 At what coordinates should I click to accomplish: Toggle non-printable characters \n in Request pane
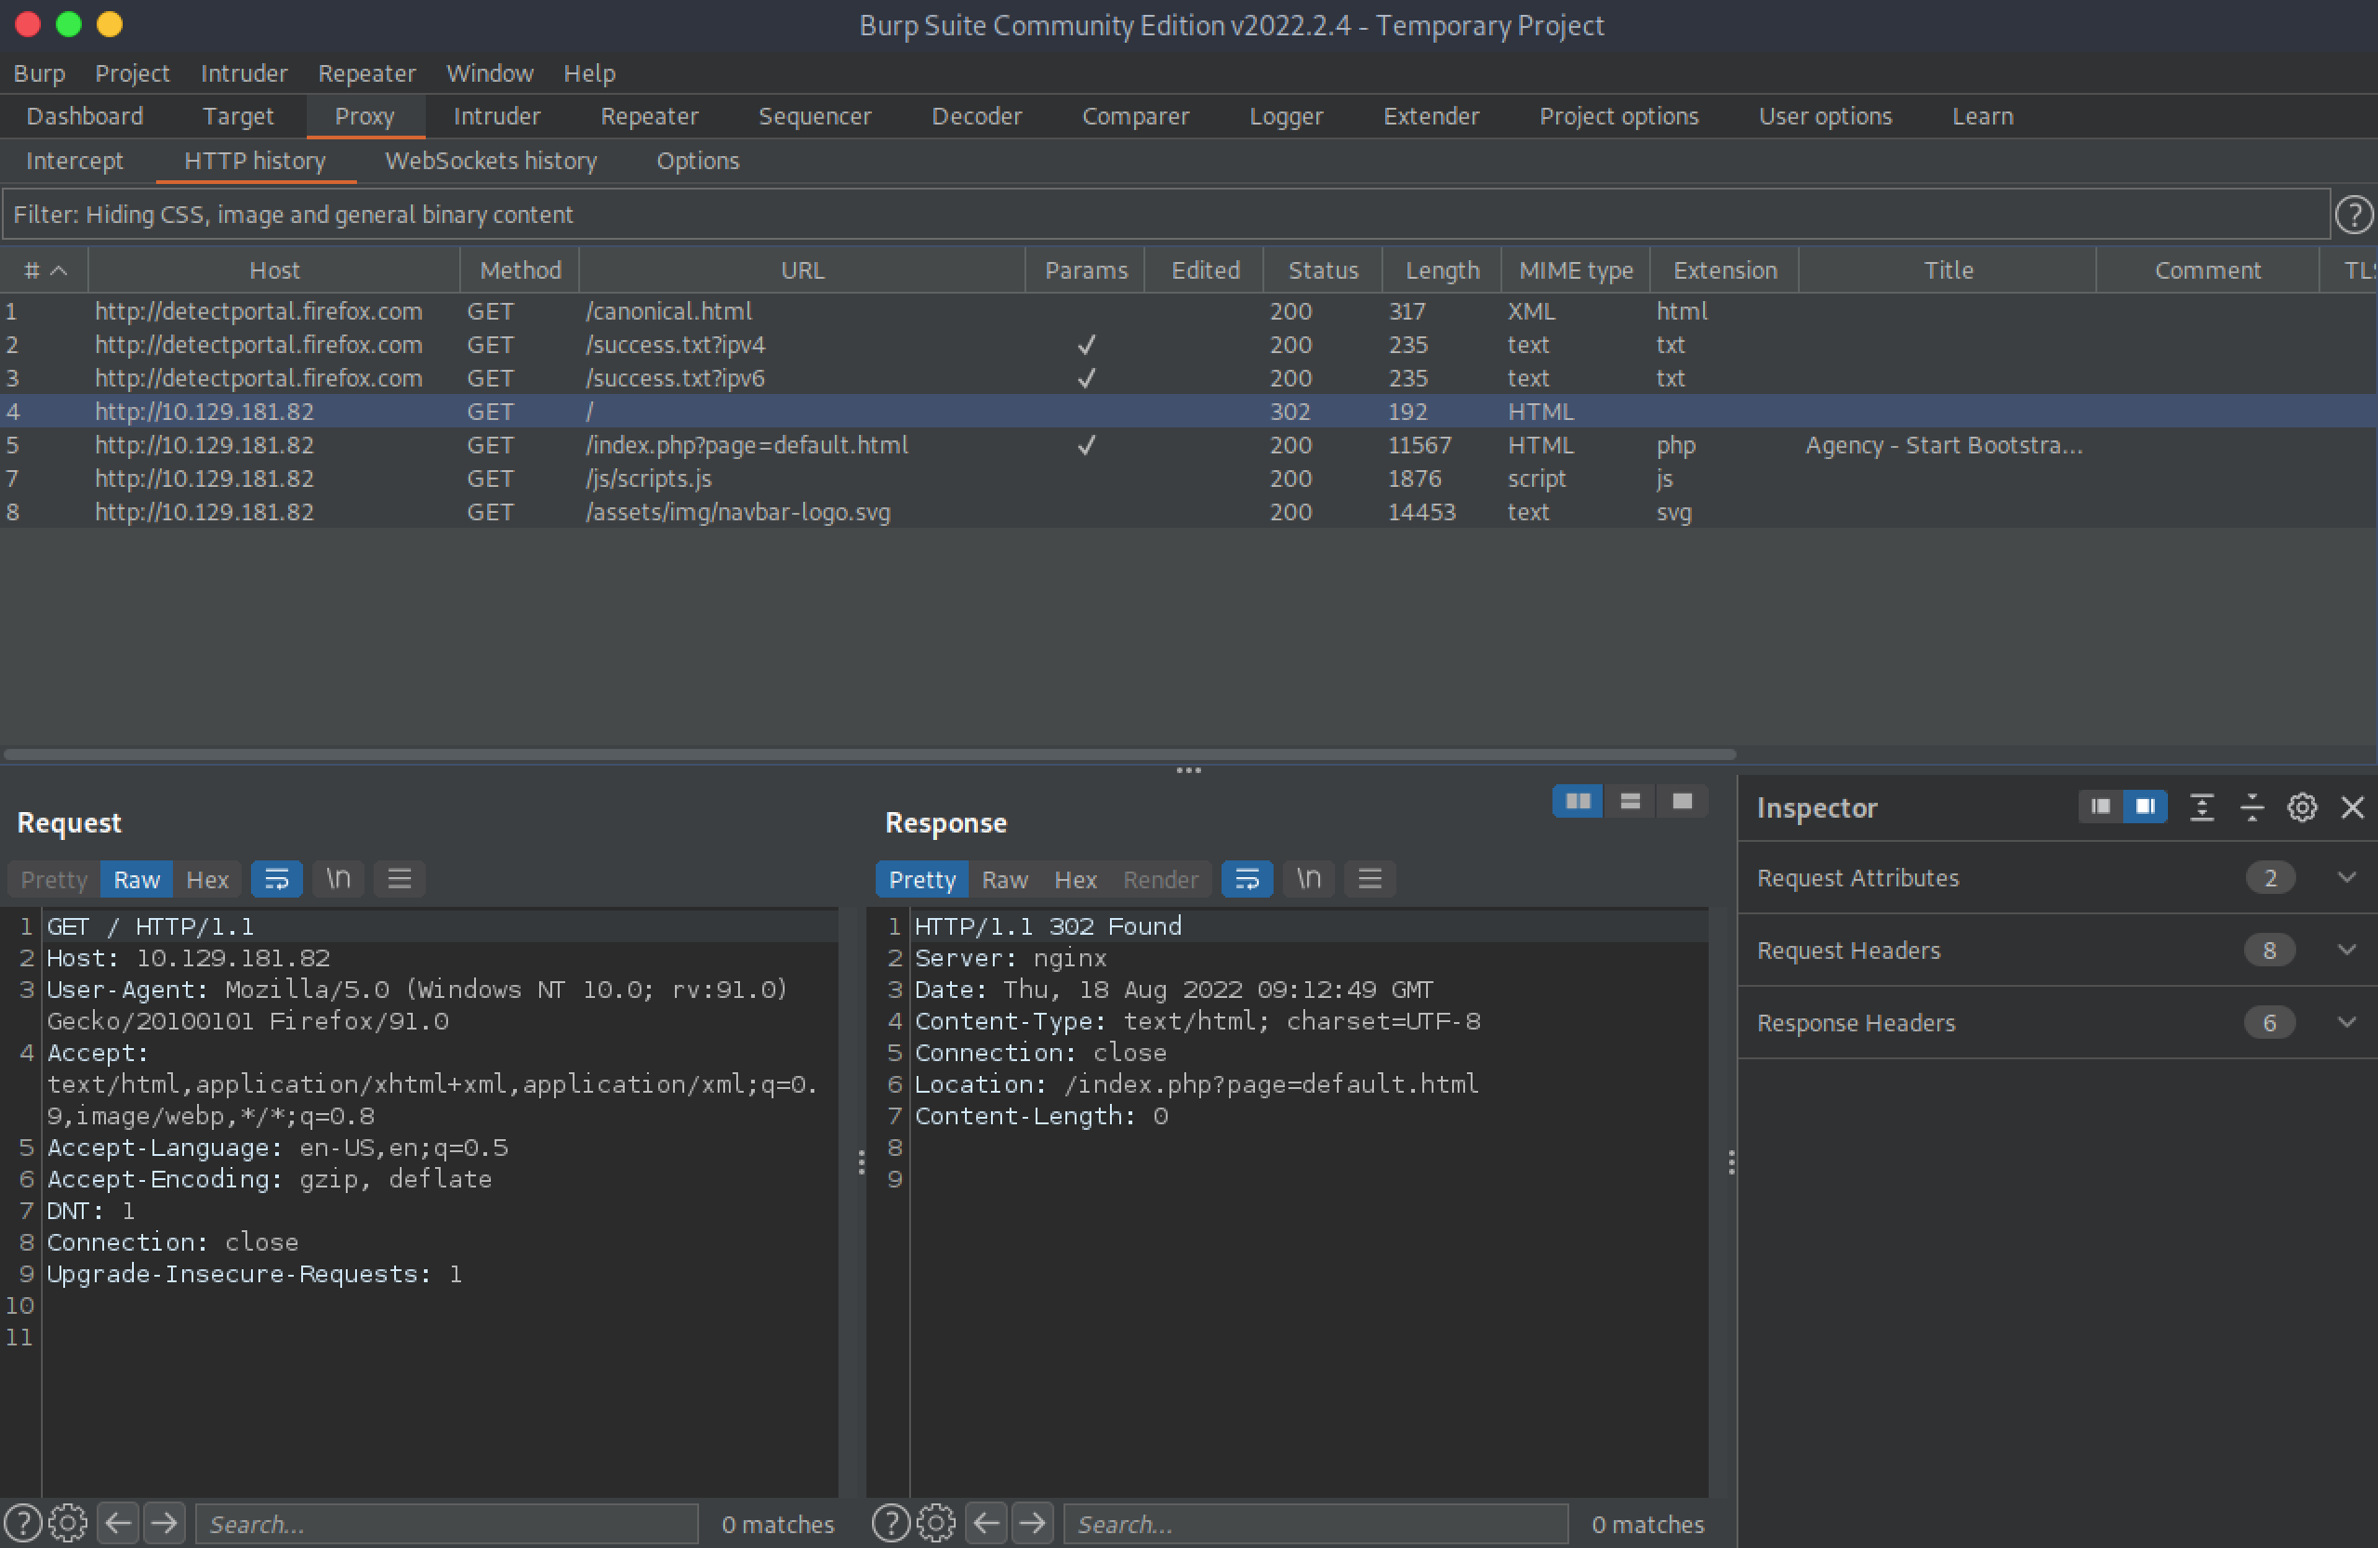click(x=337, y=879)
